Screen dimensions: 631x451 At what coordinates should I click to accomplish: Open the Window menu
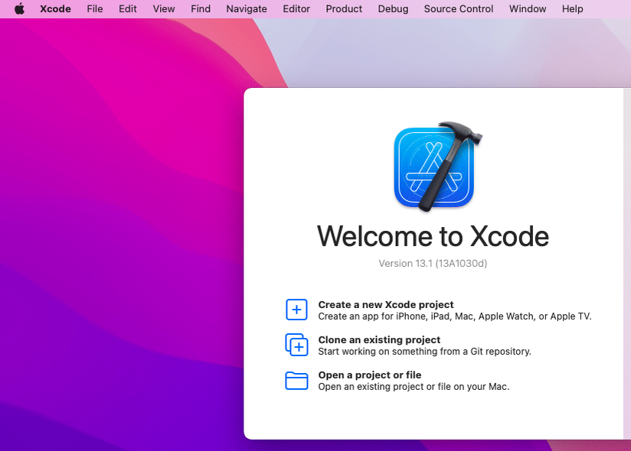pos(528,8)
